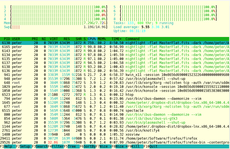Open the F6 SortBy menu
This screenshot has height=149, width=230.
88,146
